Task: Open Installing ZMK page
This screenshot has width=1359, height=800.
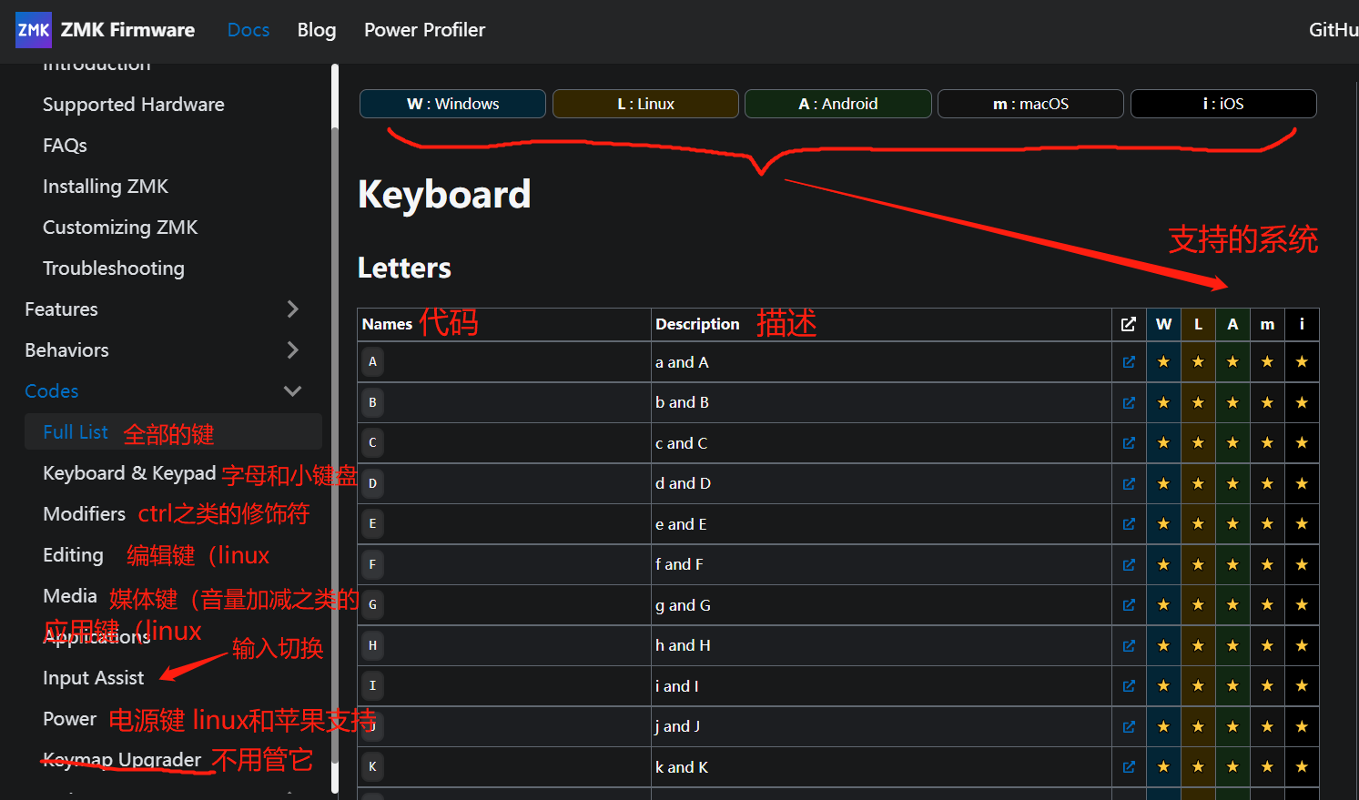Action: tap(106, 187)
